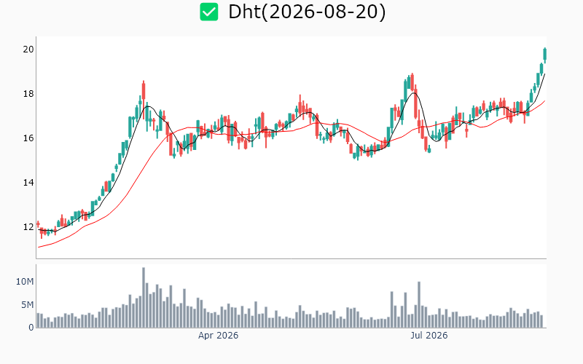The image size is (583, 364).
Task: Click the 0 volume axis label
Action: [x=31, y=327]
